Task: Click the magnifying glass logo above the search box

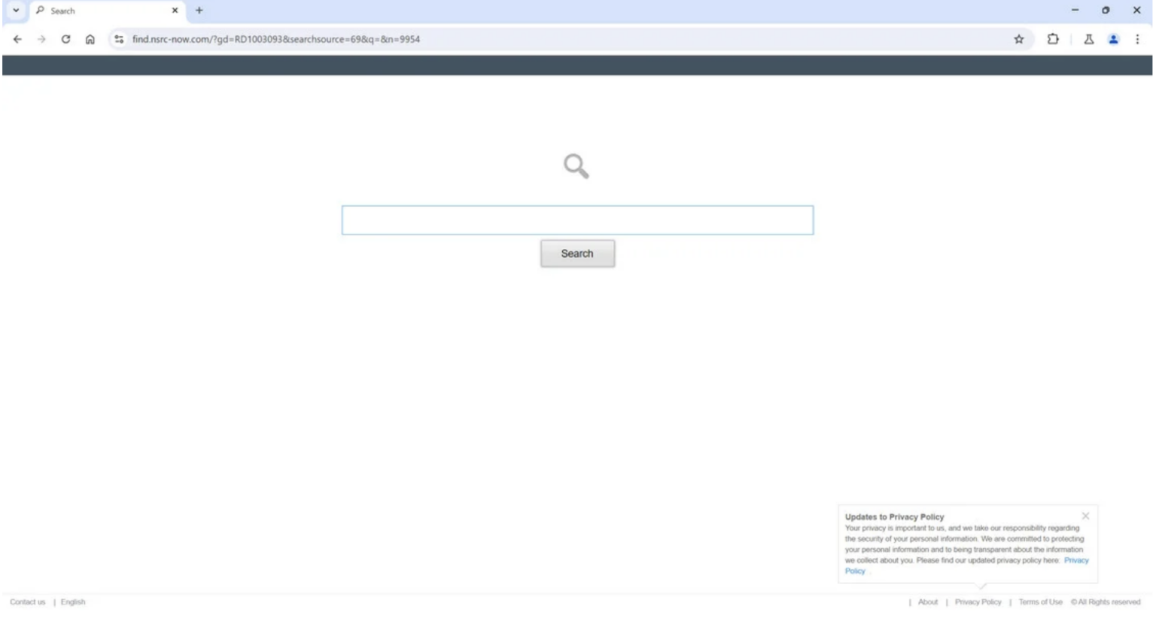Action: [x=577, y=167]
